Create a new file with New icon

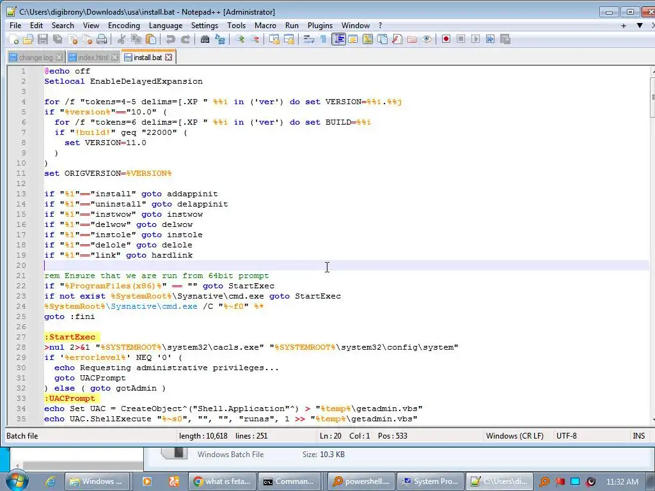coord(13,39)
